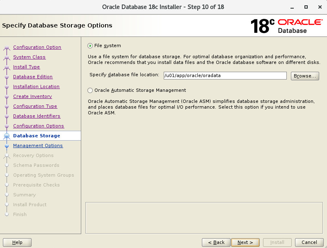This screenshot has height=248, width=327.
Task: Click the Database Storage step marker icon
Action: coord(7,136)
